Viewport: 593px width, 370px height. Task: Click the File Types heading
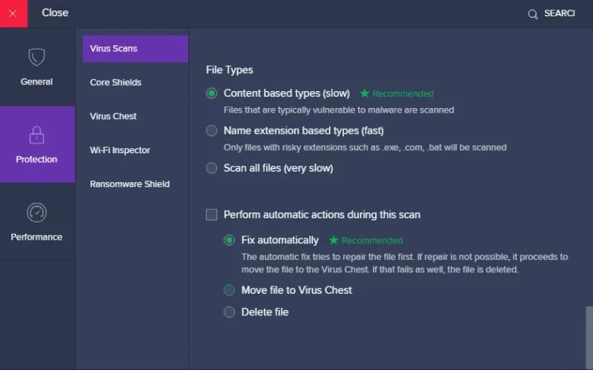(230, 70)
